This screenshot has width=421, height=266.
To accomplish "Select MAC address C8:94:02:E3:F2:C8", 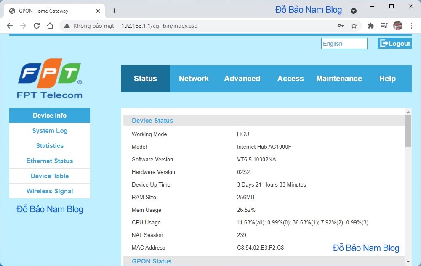I will 260,248.
